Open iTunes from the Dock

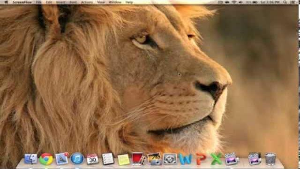click(x=77, y=159)
